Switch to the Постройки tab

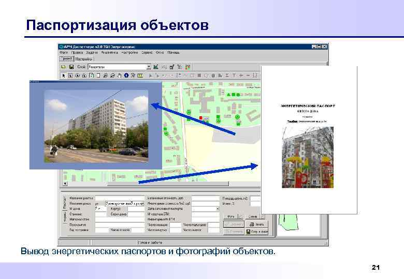(83, 59)
